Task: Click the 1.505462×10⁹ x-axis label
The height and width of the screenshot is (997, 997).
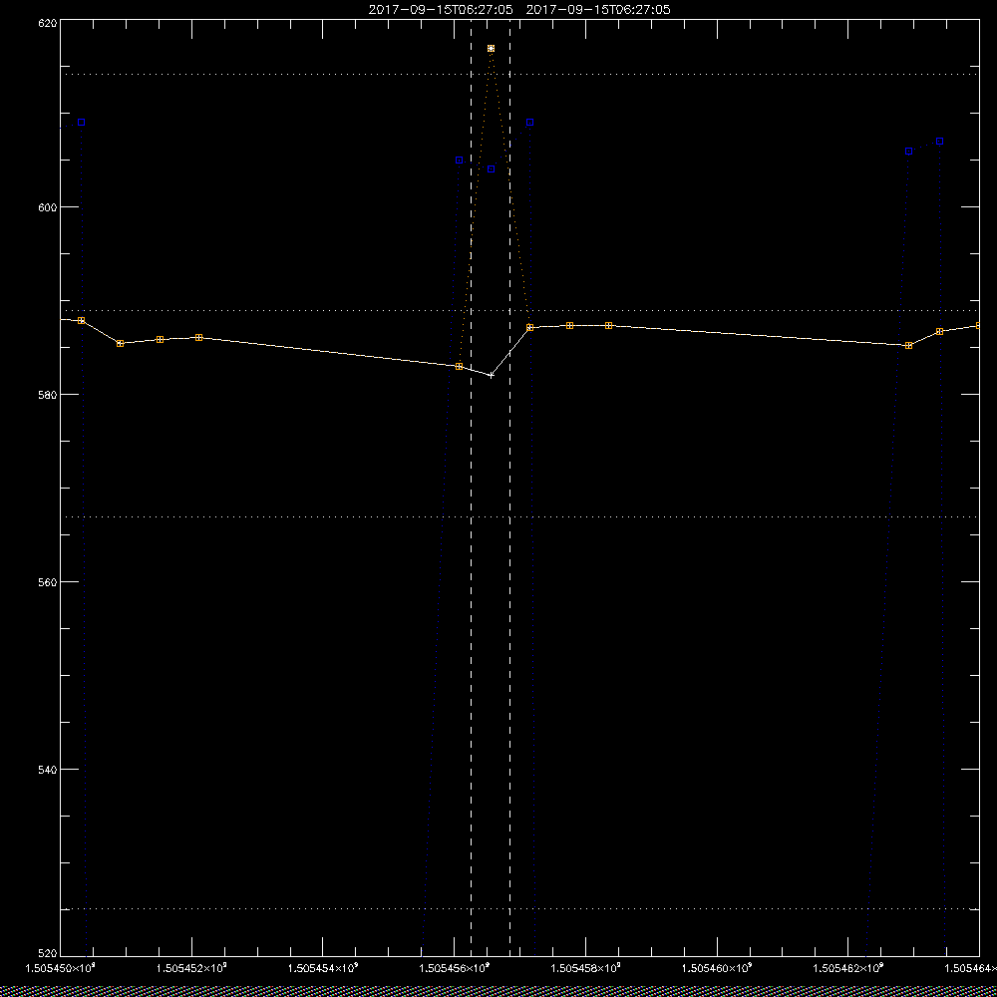Action: click(848, 968)
